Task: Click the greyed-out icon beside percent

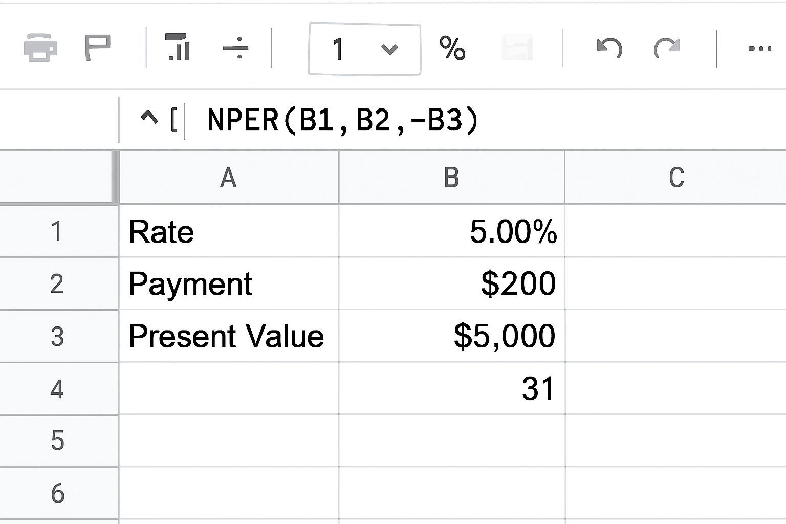Action: [x=517, y=49]
